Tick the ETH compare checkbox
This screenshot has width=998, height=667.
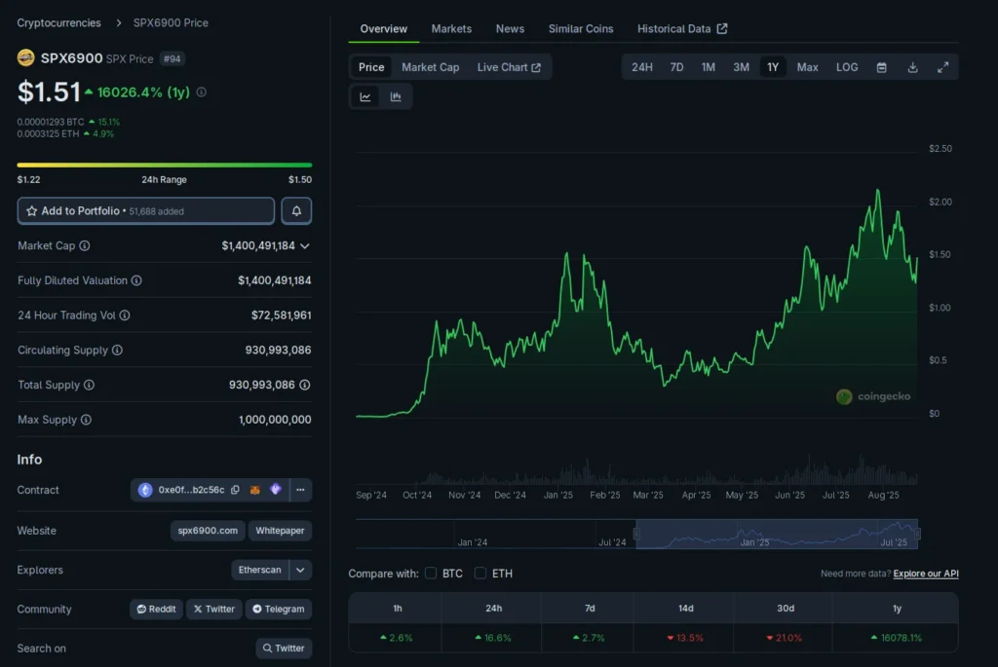click(480, 573)
